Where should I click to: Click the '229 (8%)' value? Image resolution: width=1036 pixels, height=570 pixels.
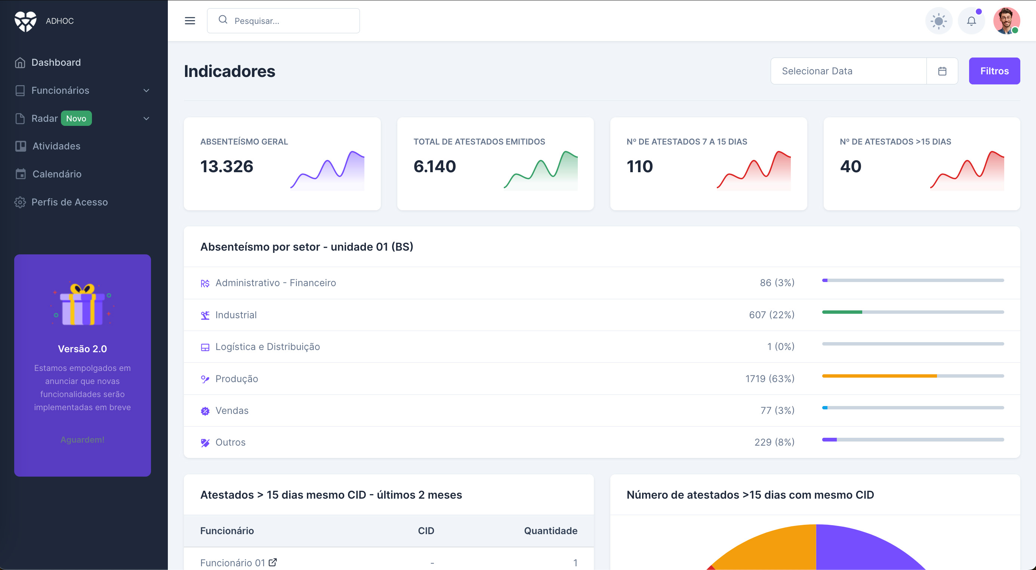774,442
